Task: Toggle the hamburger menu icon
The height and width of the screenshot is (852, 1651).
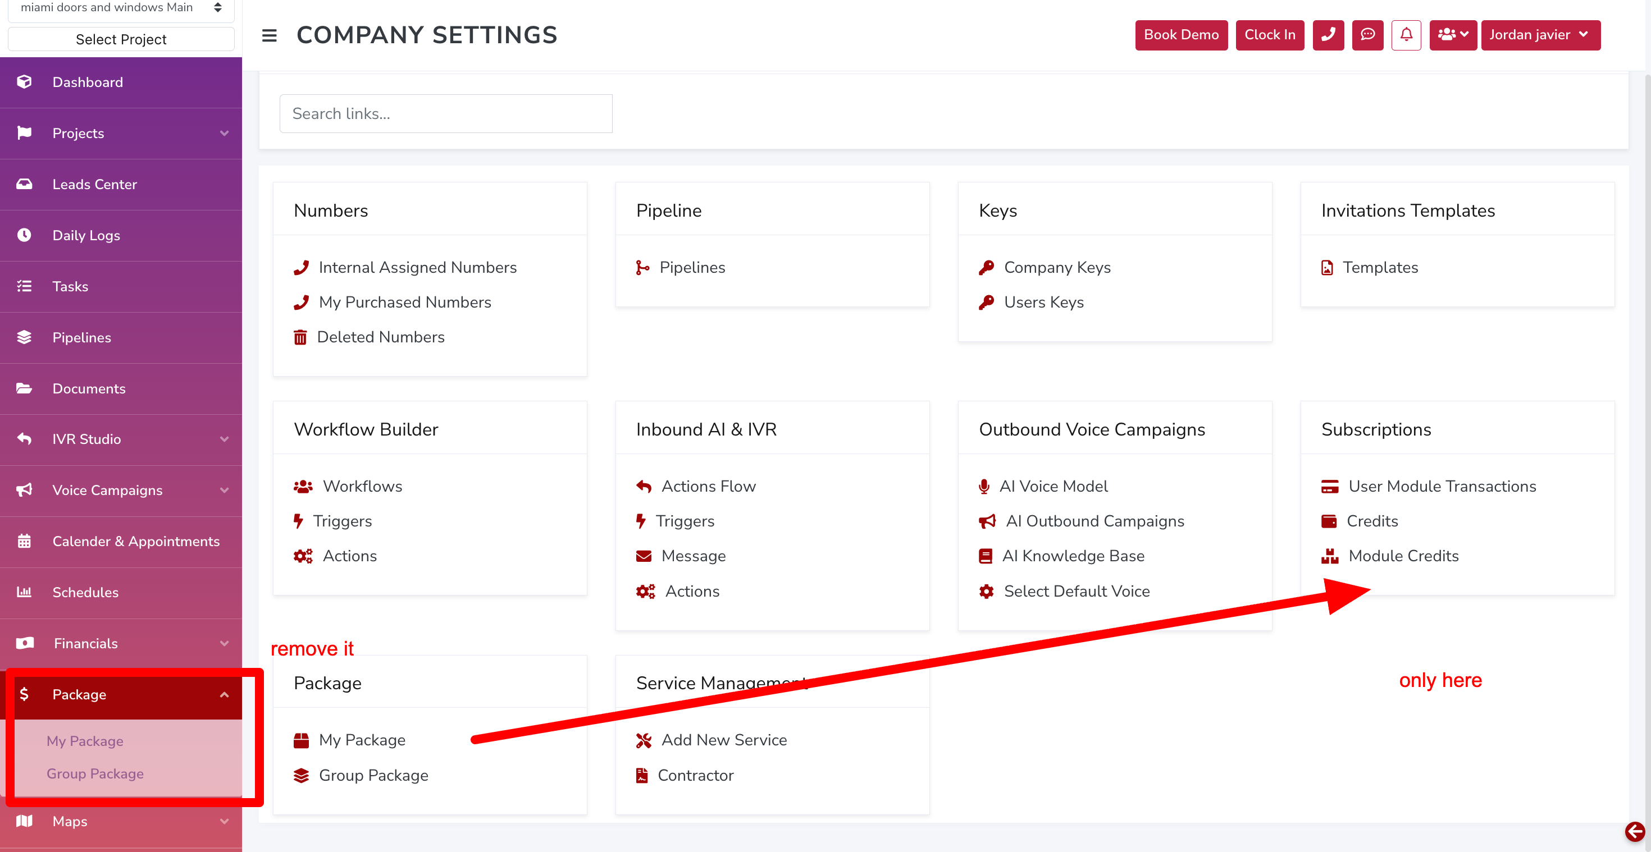Action: click(269, 35)
